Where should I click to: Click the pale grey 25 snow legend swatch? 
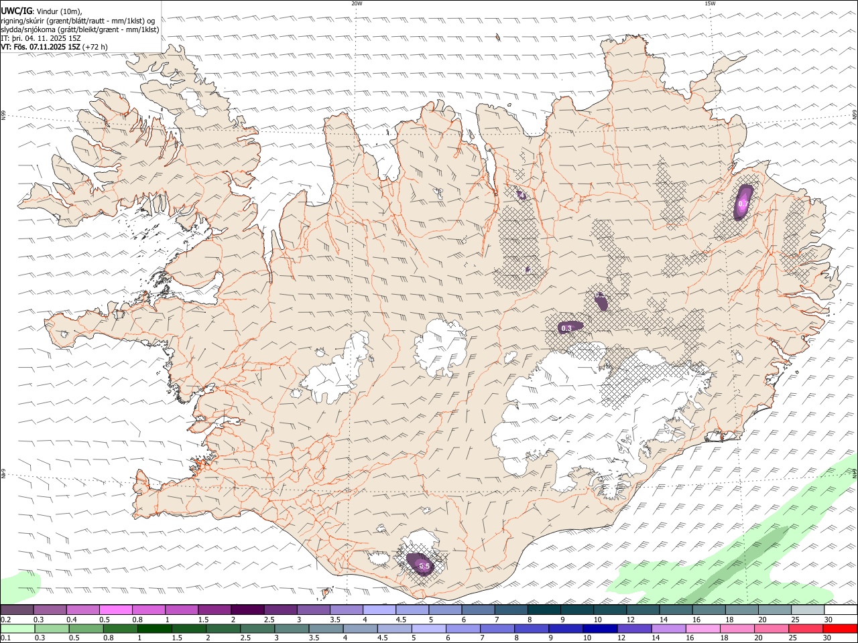tap(808, 610)
